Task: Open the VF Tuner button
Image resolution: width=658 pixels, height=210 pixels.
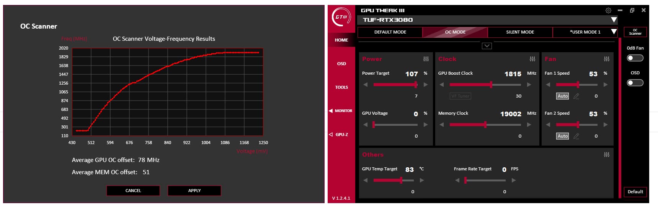Action: pos(460,96)
